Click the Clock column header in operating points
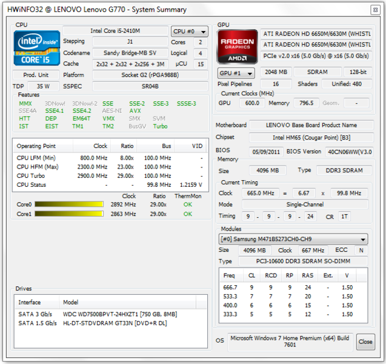 [92, 146]
